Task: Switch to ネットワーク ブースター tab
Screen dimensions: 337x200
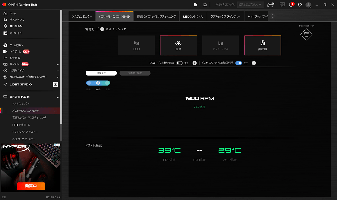Action: (256, 16)
